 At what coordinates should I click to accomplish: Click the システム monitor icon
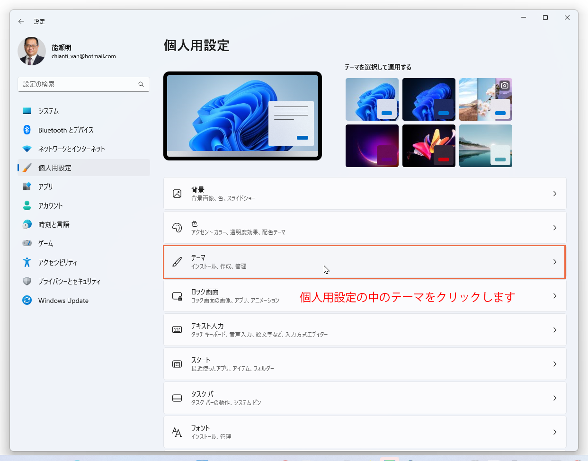[27, 111]
